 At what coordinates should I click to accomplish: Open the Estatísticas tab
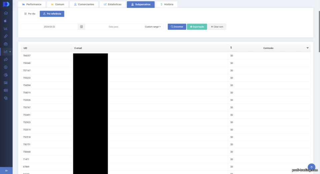coord(112,4)
